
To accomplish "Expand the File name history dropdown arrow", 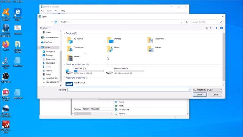I will pos(189,90).
